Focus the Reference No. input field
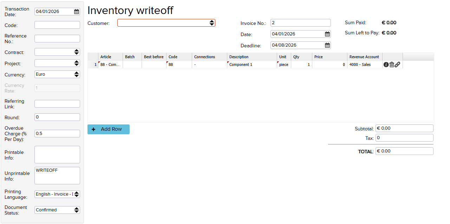The image size is (450, 224). coord(57,39)
